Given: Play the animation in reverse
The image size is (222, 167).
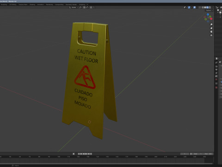Looking at the screenshot, I should point(84,154).
